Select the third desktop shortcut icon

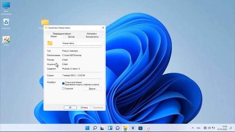point(6,41)
